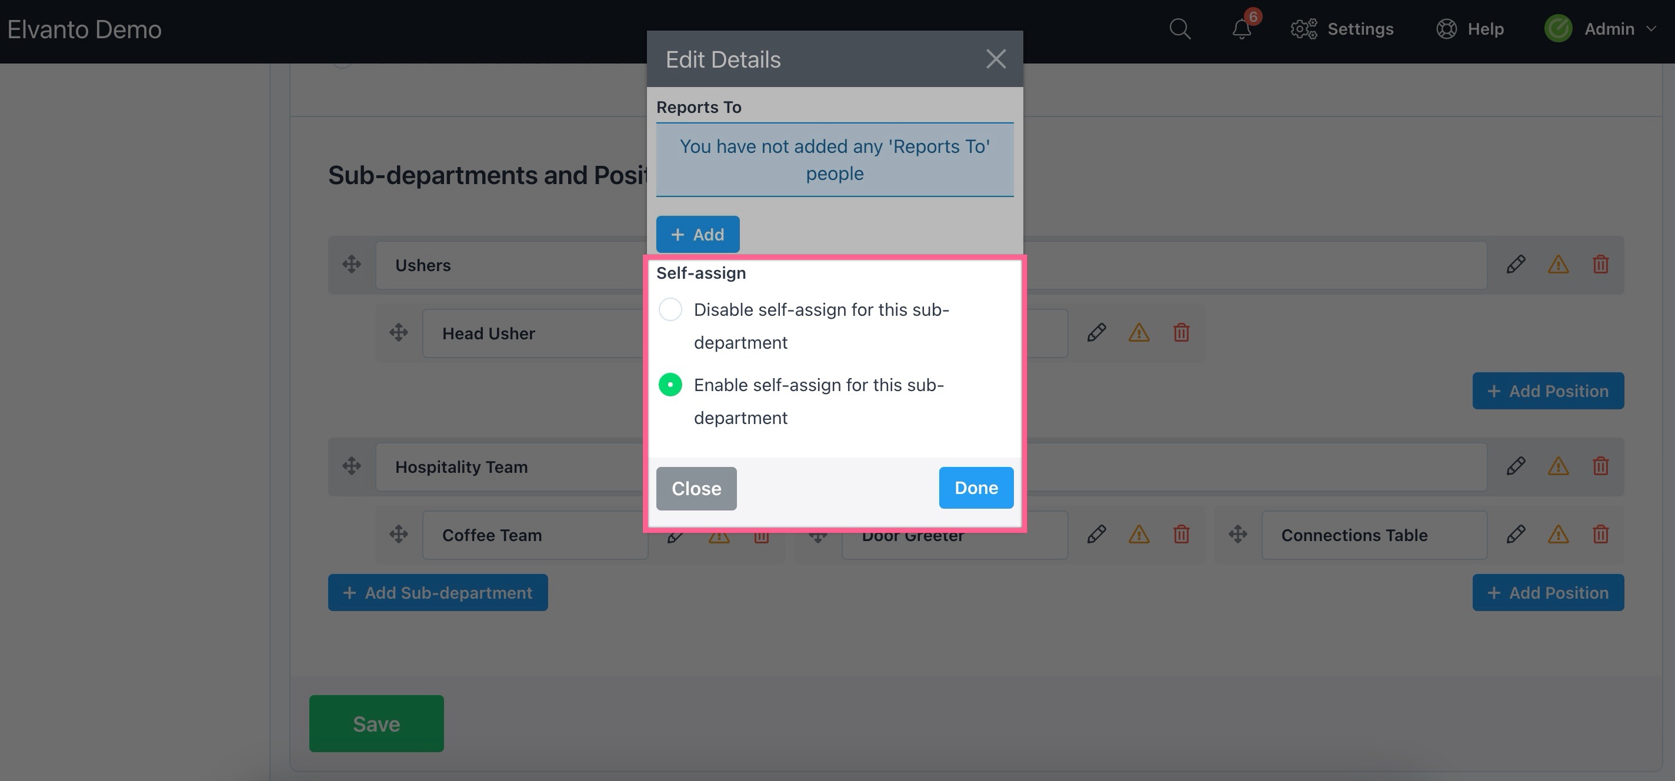Open the notifications bell
1675x781 pixels.
click(x=1242, y=29)
